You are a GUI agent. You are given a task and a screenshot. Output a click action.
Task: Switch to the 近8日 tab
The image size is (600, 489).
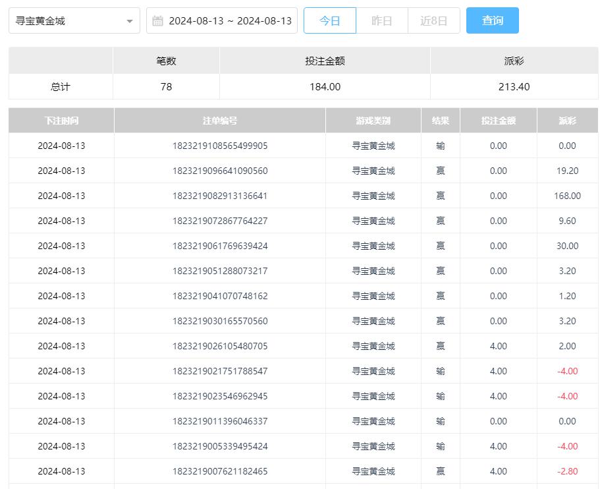pyautogui.click(x=433, y=21)
